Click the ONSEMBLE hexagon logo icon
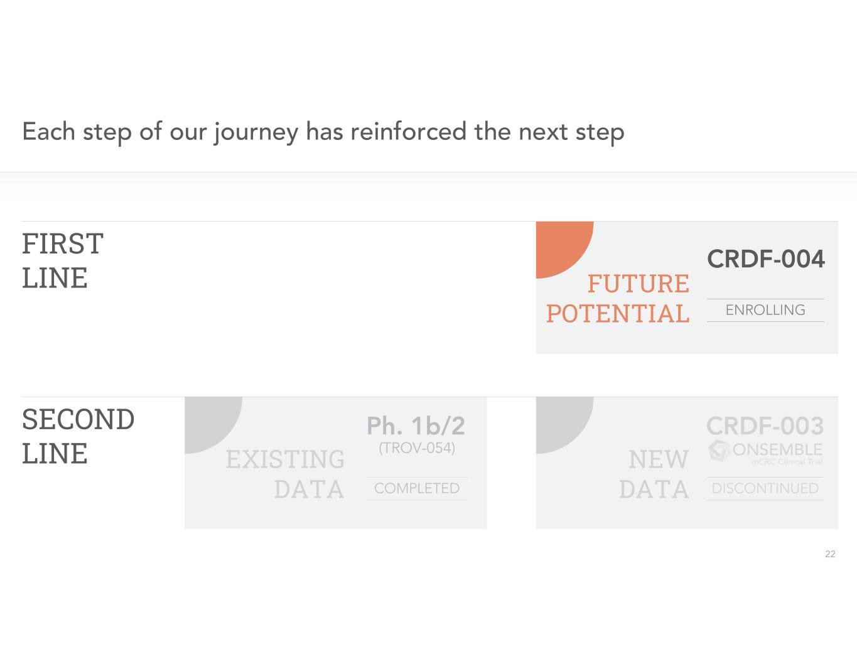Image resolution: width=857 pixels, height=662 pixels. [x=719, y=451]
